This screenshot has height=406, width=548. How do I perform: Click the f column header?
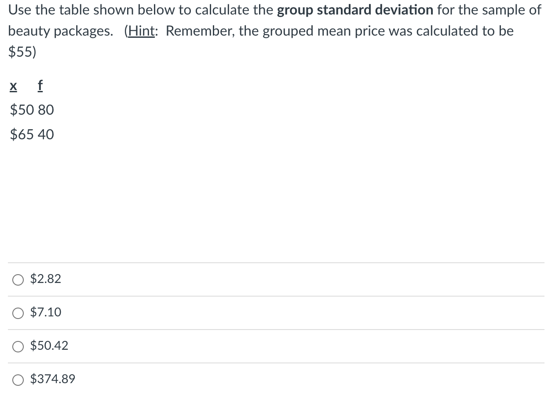(x=40, y=85)
